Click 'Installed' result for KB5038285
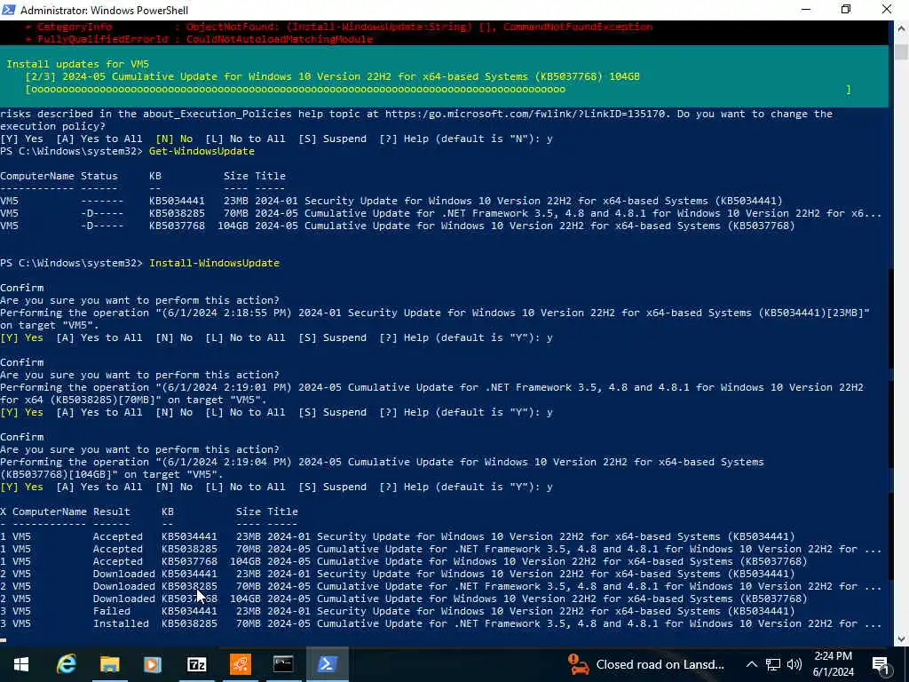 tap(121, 624)
